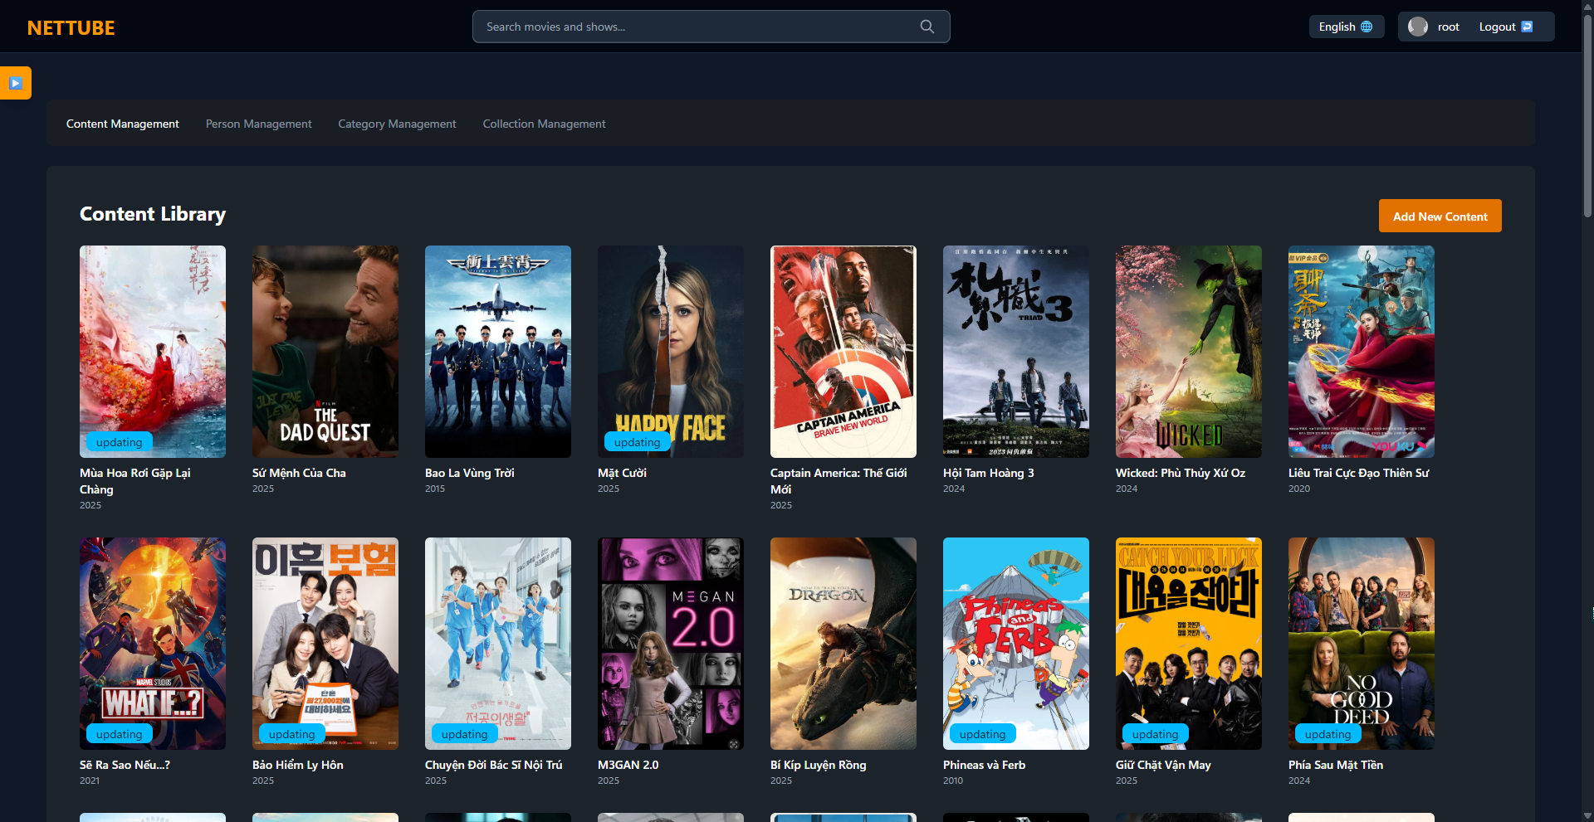Switch to Content Management tab
The height and width of the screenshot is (822, 1594).
point(123,124)
